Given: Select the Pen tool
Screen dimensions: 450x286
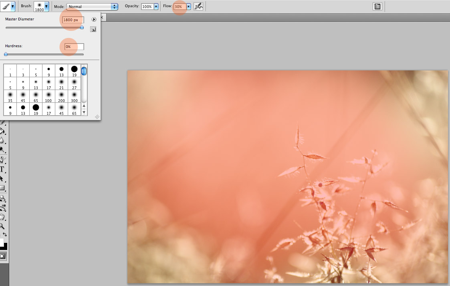Looking at the screenshot, I should [x=2, y=159].
